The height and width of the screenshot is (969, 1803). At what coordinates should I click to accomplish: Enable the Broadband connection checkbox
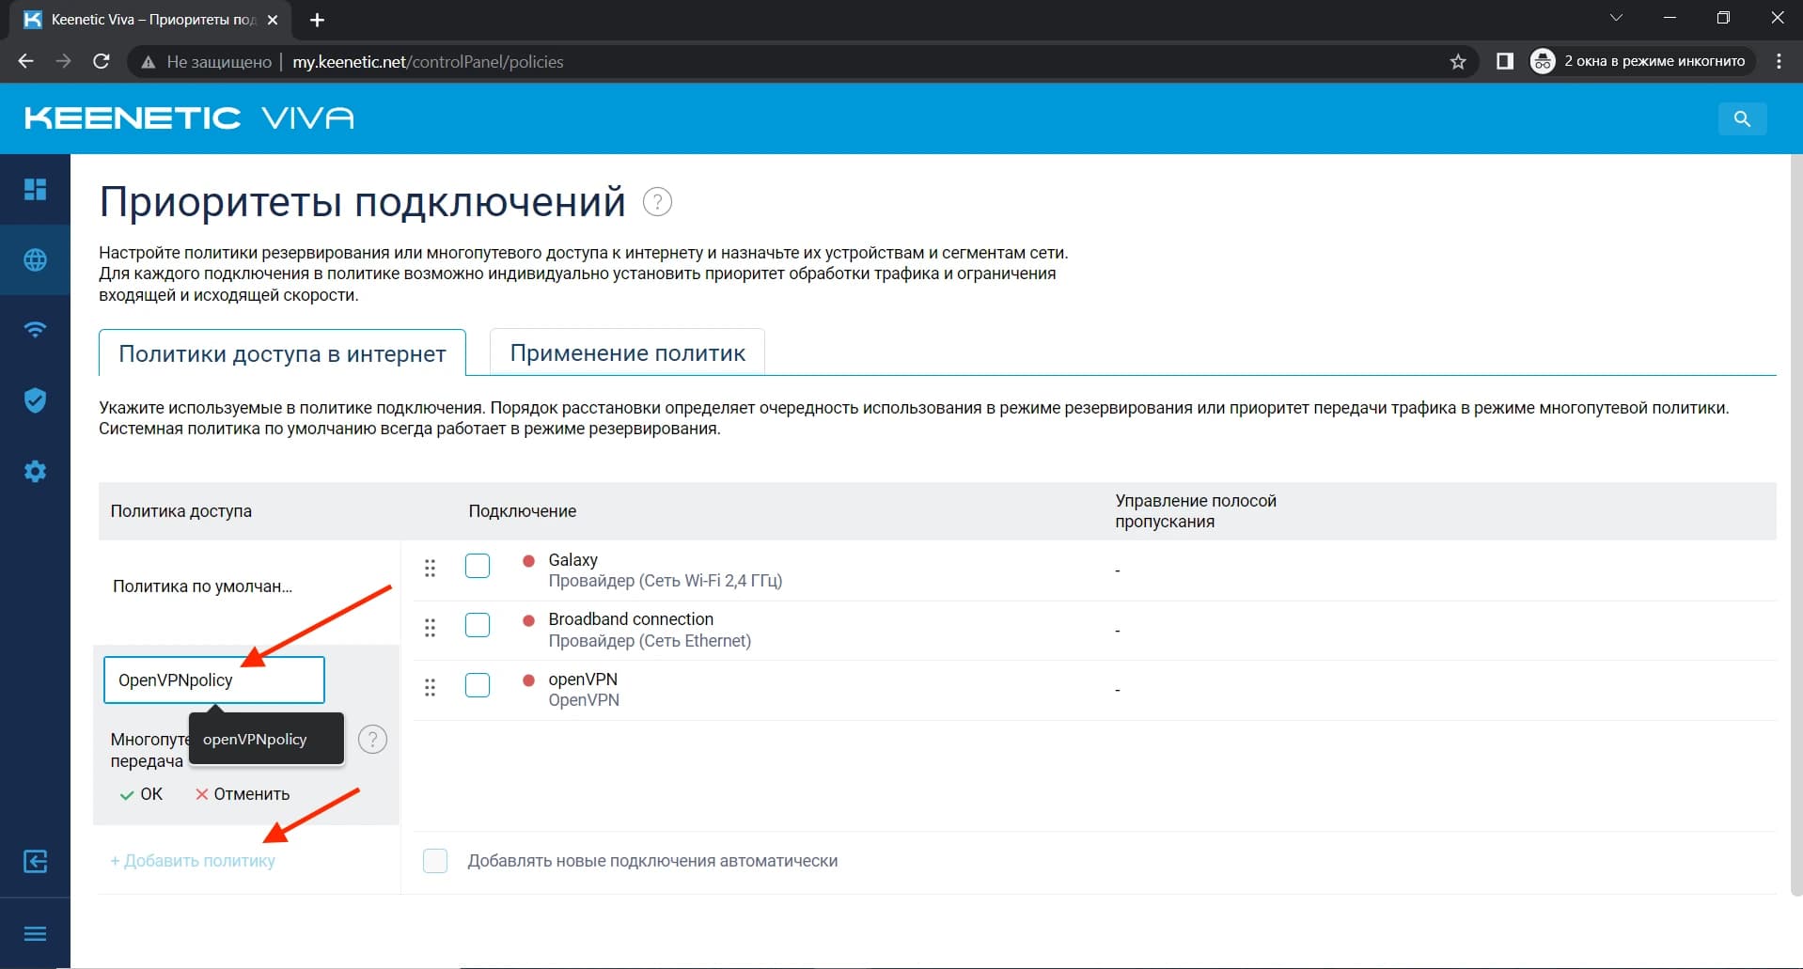(478, 625)
